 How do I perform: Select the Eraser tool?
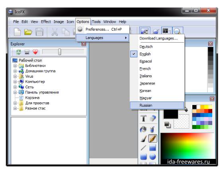[x=153, y=118]
